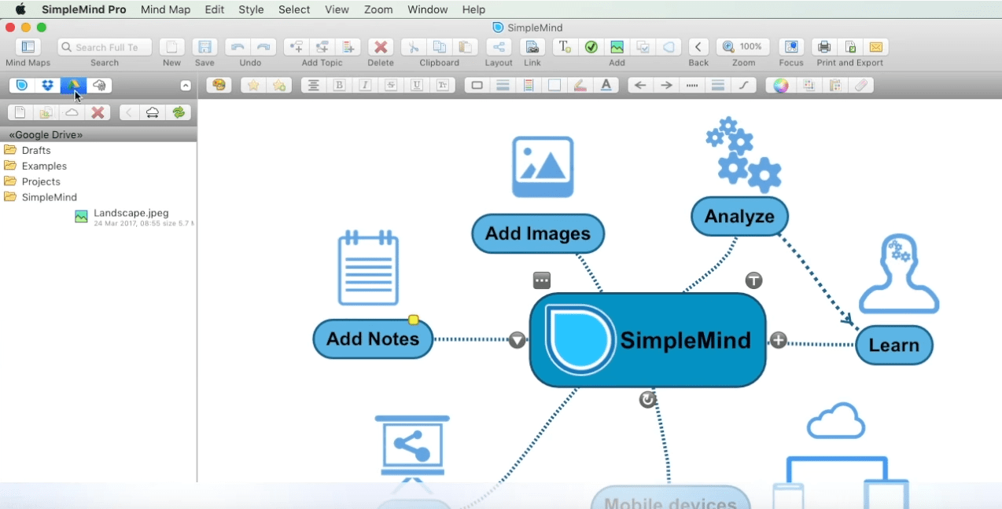Add a checkbox to the topic
Image resolution: width=1002 pixels, height=509 pixels.
click(x=591, y=47)
